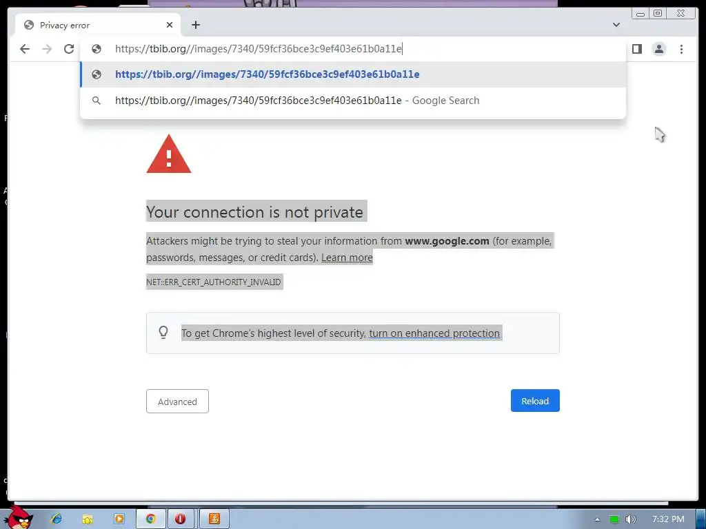This screenshot has height=529, width=706.
Task: Click the bold www.google.com text
Action: [x=447, y=241]
